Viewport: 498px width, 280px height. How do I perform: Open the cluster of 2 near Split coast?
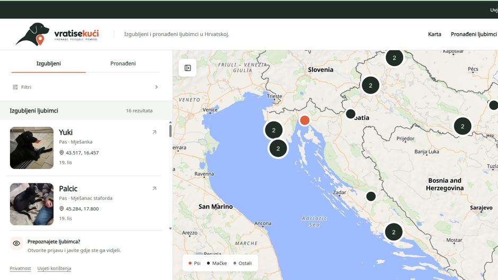(x=394, y=232)
